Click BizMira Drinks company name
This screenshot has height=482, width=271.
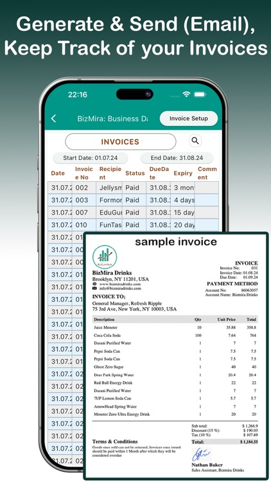[x=112, y=272]
